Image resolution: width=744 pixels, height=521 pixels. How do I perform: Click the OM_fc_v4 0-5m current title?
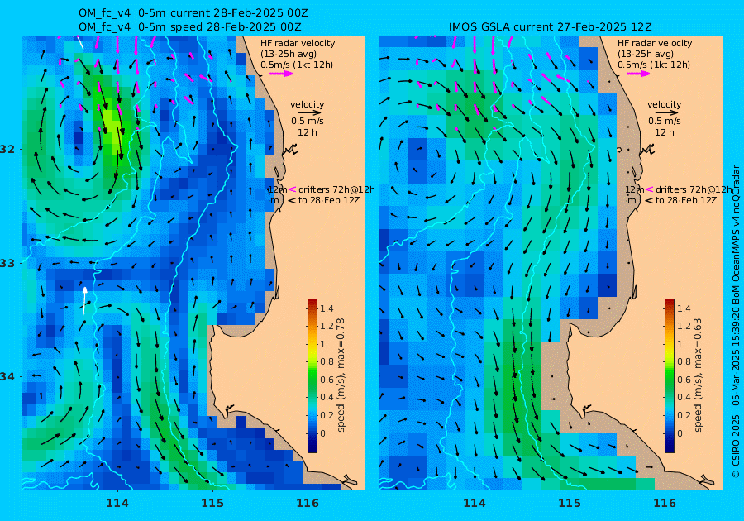193,13
